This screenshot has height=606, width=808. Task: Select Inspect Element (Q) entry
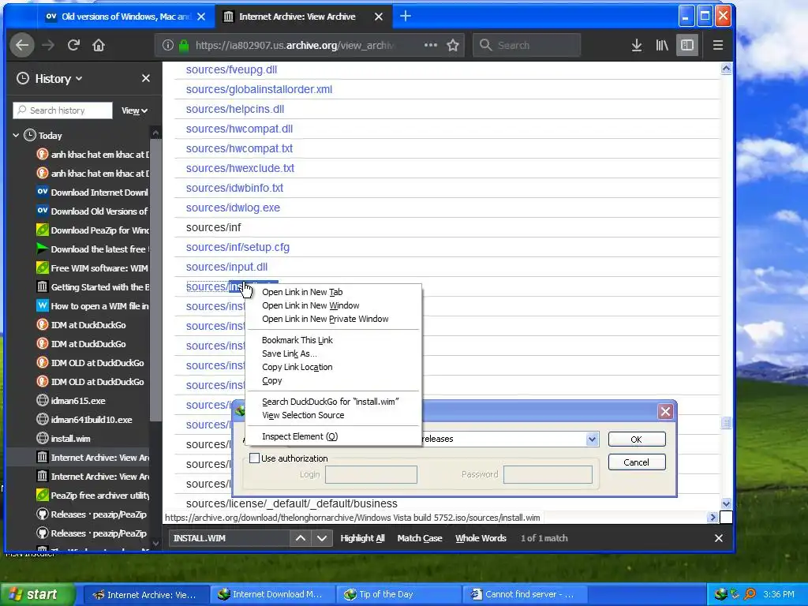click(x=300, y=436)
